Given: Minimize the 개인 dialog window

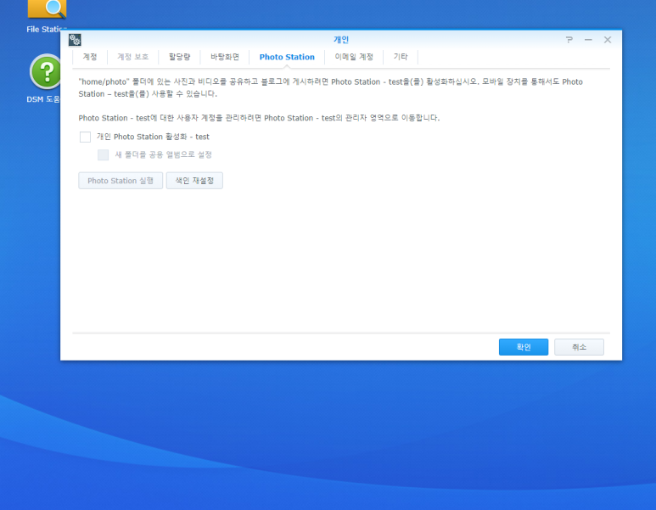Looking at the screenshot, I should pyautogui.click(x=588, y=39).
